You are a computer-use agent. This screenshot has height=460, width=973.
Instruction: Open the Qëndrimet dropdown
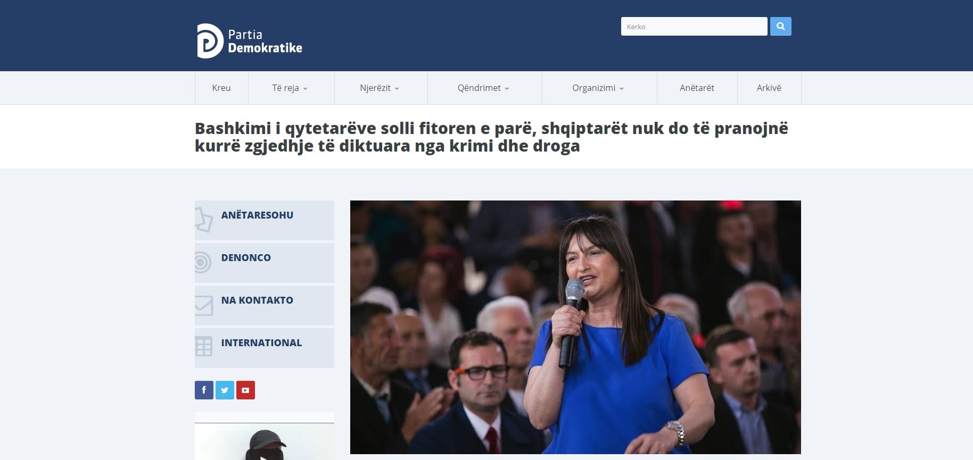tap(483, 88)
